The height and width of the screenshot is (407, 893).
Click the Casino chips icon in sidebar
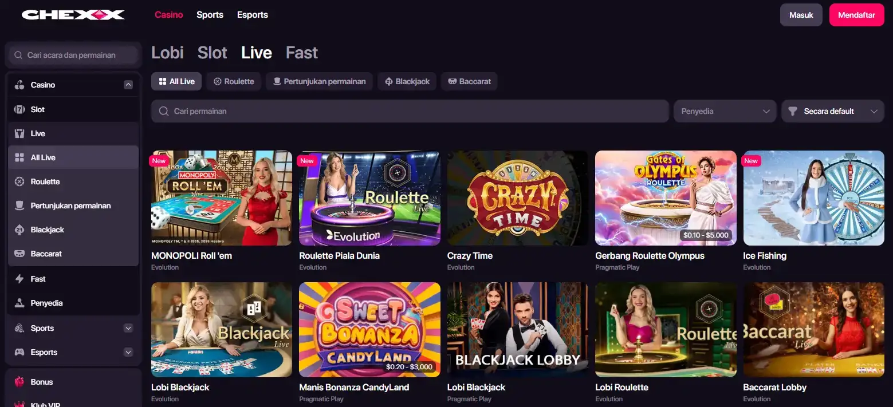[19, 85]
